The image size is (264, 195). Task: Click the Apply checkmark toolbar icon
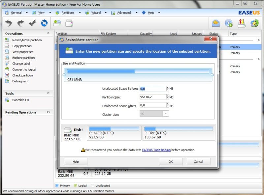32,23
